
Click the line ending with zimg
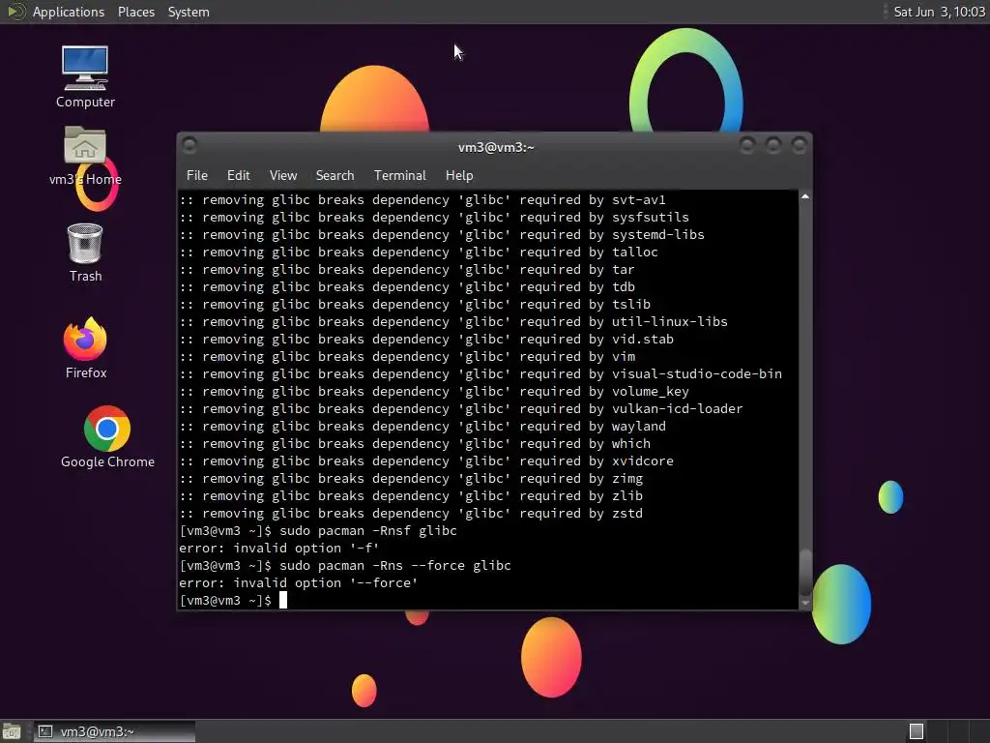(411, 478)
